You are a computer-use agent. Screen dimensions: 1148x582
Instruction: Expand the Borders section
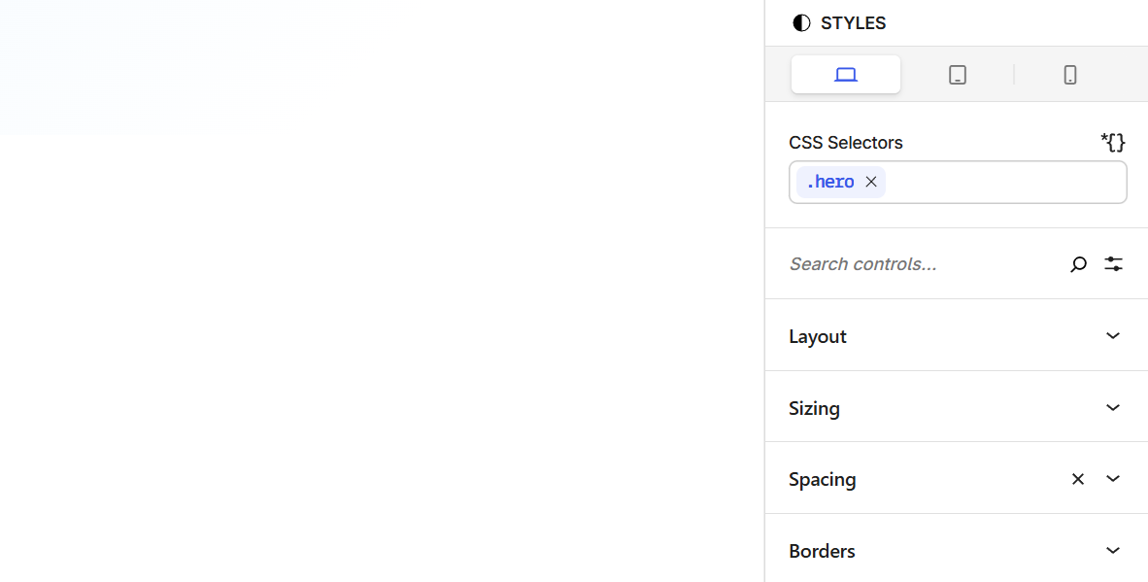1113,550
